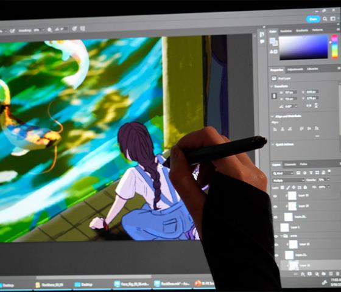Open the Comments panel icon in collapsed dock
The height and width of the screenshot is (292, 341).
(262, 41)
